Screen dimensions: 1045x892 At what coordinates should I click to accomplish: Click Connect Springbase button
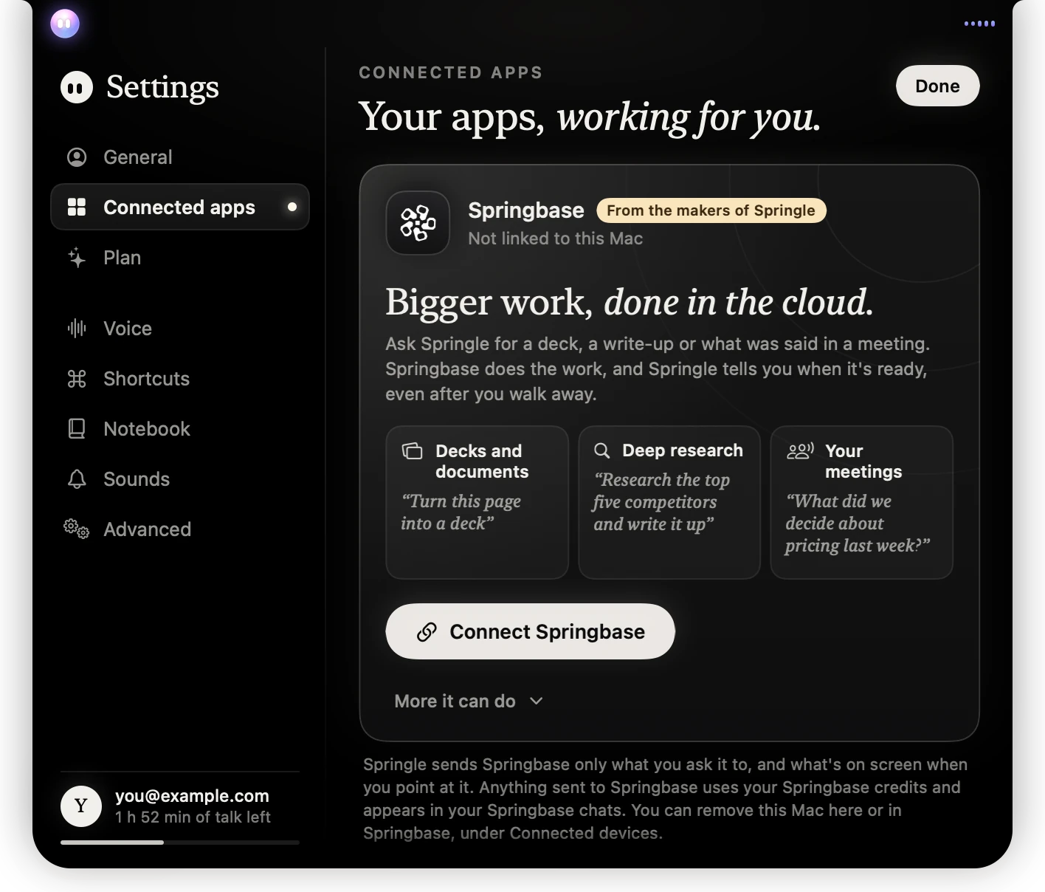pyautogui.click(x=530, y=631)
